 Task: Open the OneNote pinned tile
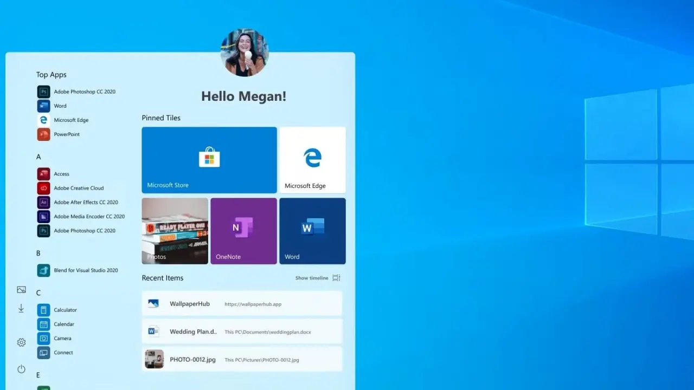(x=243, y=231)
